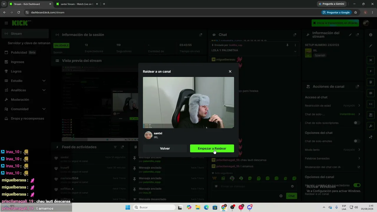377x212 pixels.
Task: Open chat settings gear icon
Action: click(x=281, y=196)
